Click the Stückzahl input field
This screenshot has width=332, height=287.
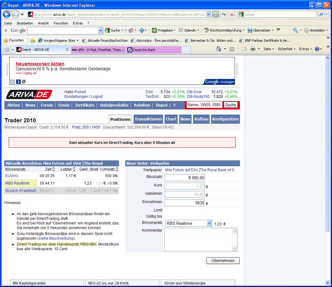click(x=184, y=178)
